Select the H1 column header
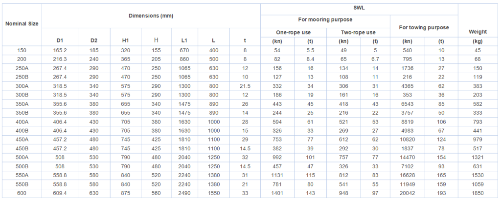 pos(126,41)
